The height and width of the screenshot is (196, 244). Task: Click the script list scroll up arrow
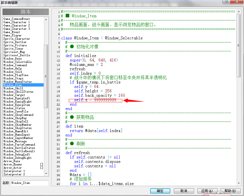pyautogui.click(x=46, y=20)
